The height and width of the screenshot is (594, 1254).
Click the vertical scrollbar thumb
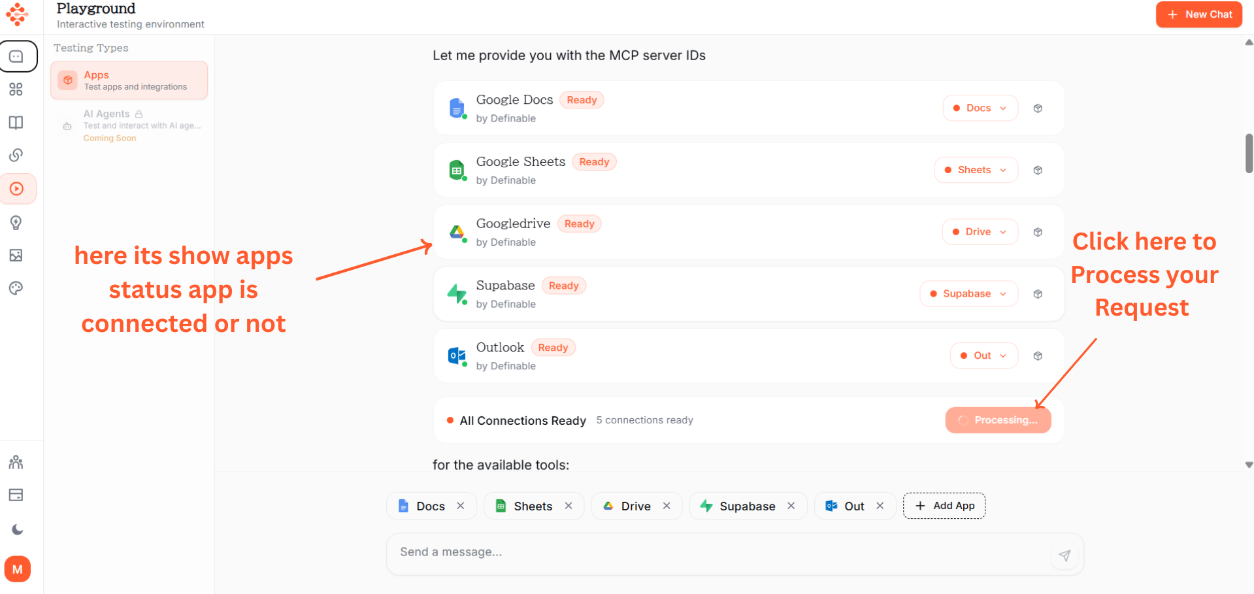(1249, 153)
